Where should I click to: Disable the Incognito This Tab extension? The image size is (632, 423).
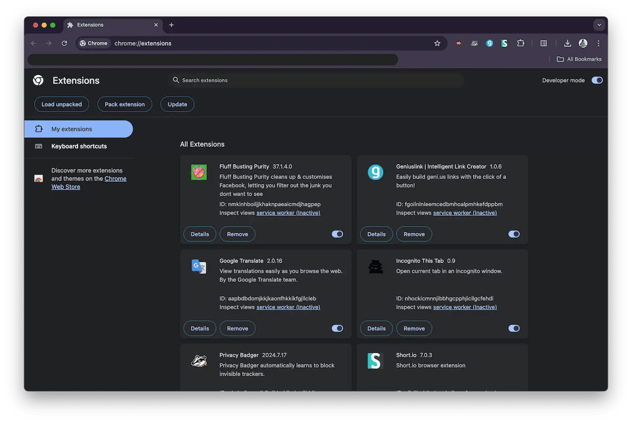tap(514, 328)
